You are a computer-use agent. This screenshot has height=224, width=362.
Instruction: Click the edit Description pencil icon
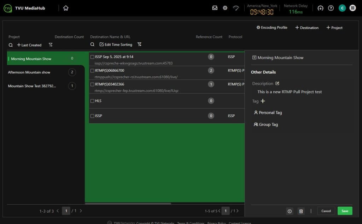tap(277, 83)
